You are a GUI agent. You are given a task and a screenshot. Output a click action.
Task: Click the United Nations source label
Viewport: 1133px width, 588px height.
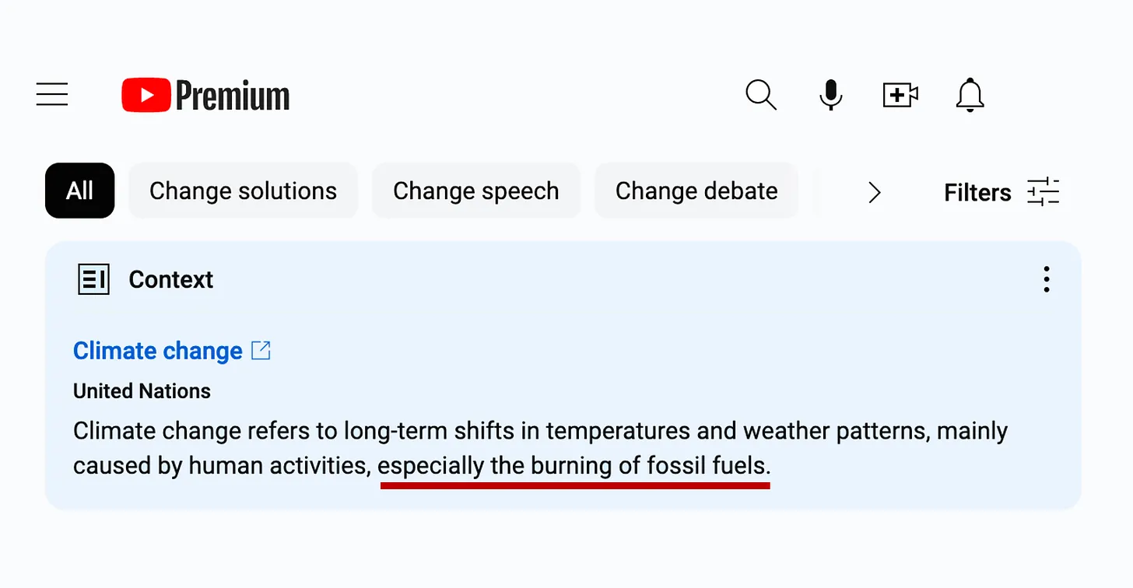[x=142, y=390]
